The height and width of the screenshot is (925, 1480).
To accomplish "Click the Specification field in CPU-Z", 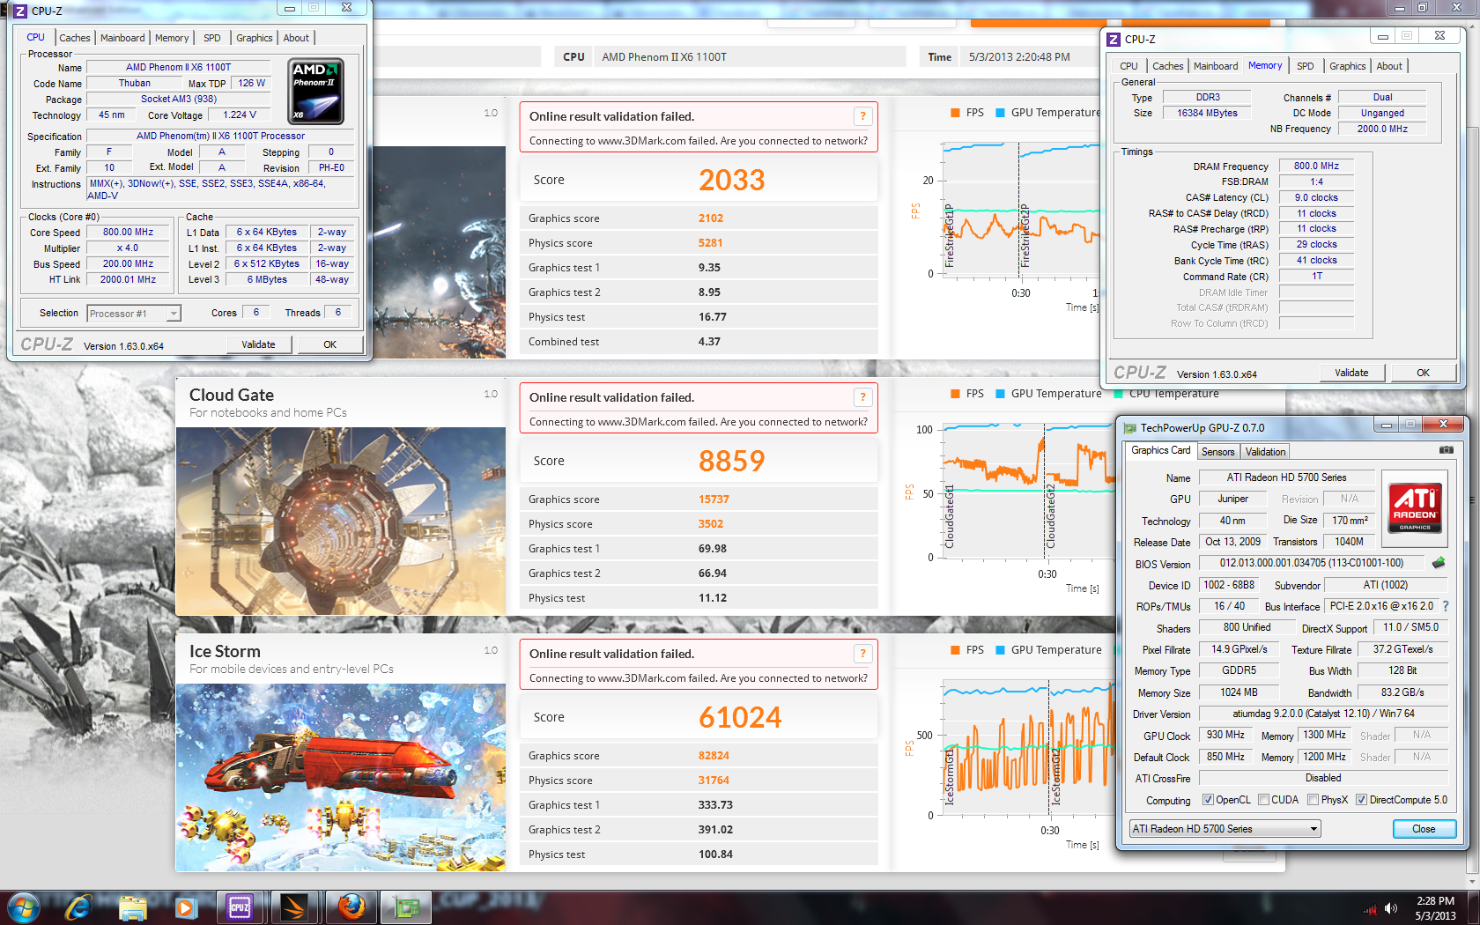I will [220, 136].
